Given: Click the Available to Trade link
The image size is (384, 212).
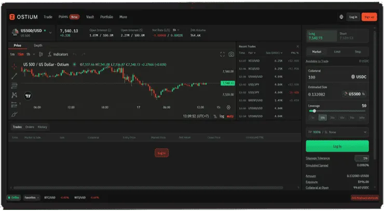Looking at the screenshot, I should [317, 61].
